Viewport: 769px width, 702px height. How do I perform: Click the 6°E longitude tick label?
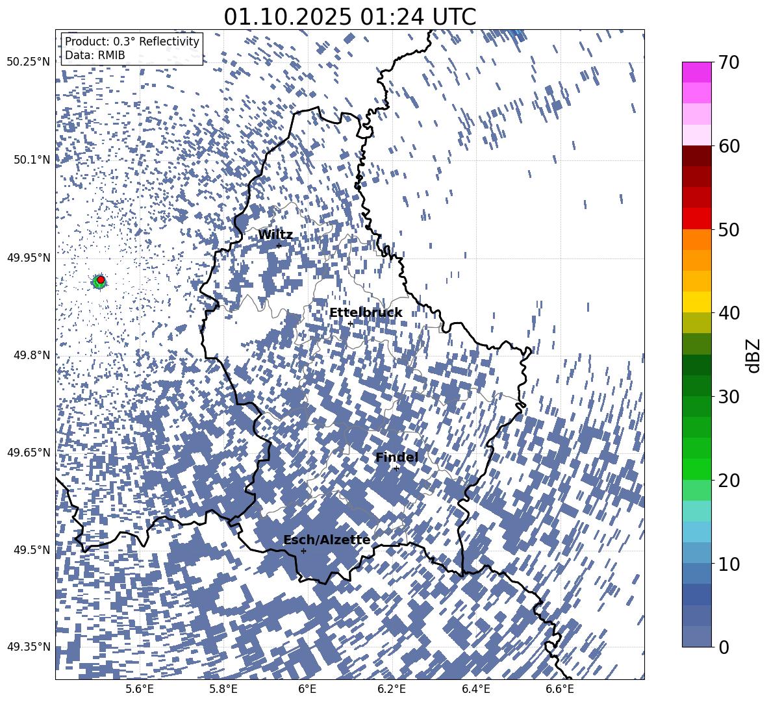(x=307, y=689)
